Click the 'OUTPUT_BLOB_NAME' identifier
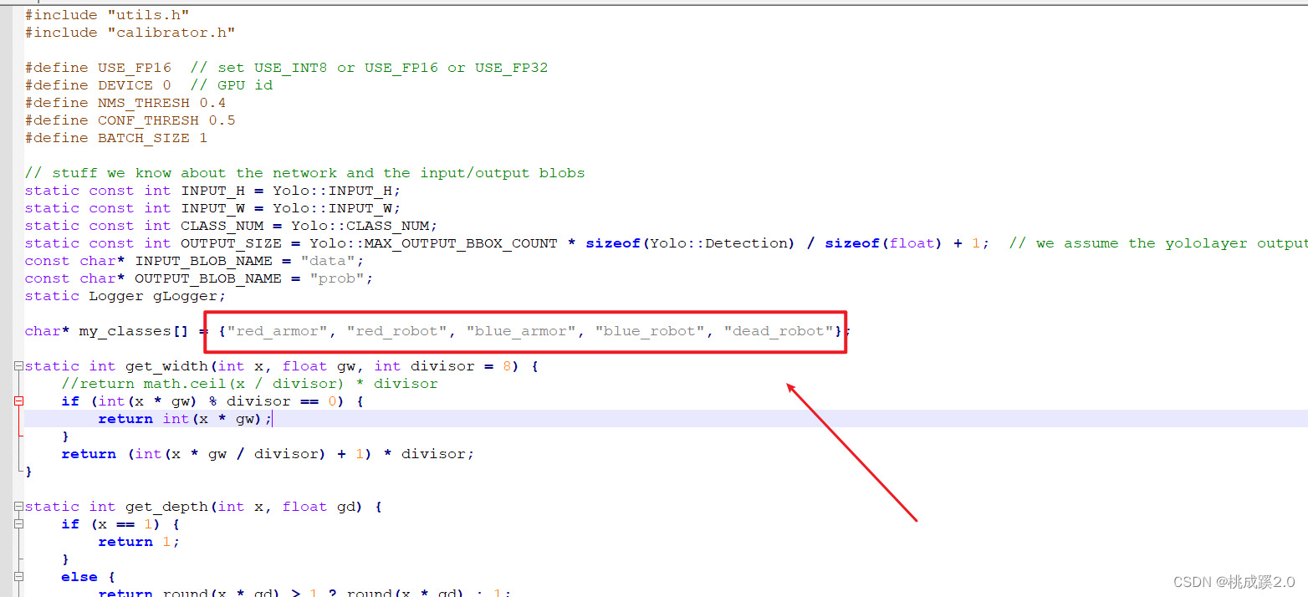The height and width of the screenshot is (597, 1308). click(x=208, y=278)
